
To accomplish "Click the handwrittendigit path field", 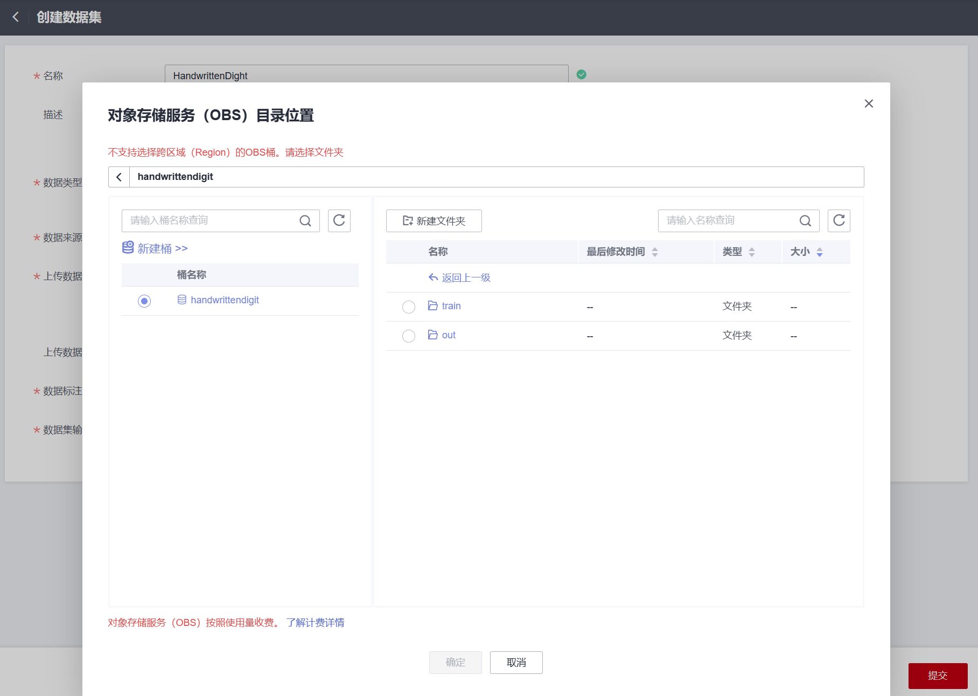I will click(x=497, y=177).
